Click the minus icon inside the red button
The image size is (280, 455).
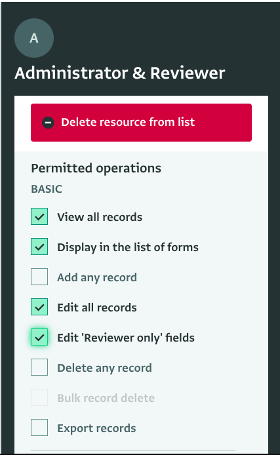point(48,123)
